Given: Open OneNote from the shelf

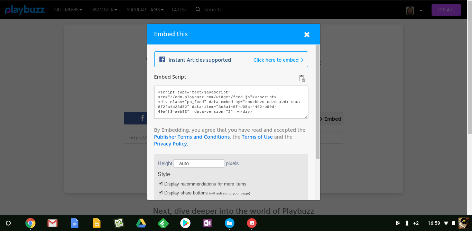Looking at the screenshot, I should click(207, 223).
